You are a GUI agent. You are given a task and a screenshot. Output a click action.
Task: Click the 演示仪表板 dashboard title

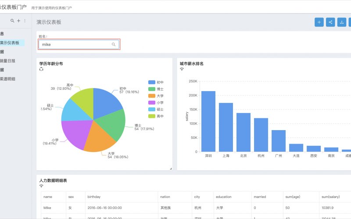click(49, 22)
